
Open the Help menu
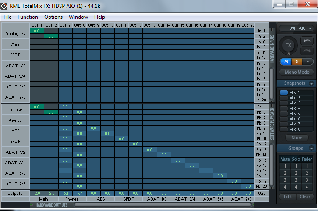99,17
